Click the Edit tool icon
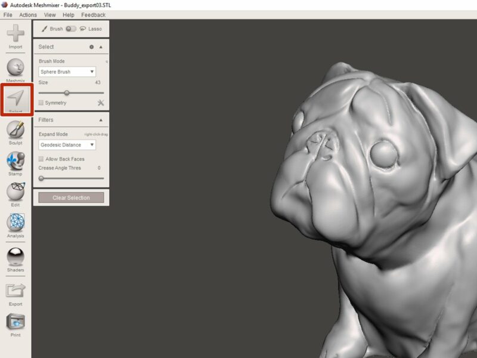Image resolution: width=477 pixels, height=358 pixels. (x=15, y=191)
